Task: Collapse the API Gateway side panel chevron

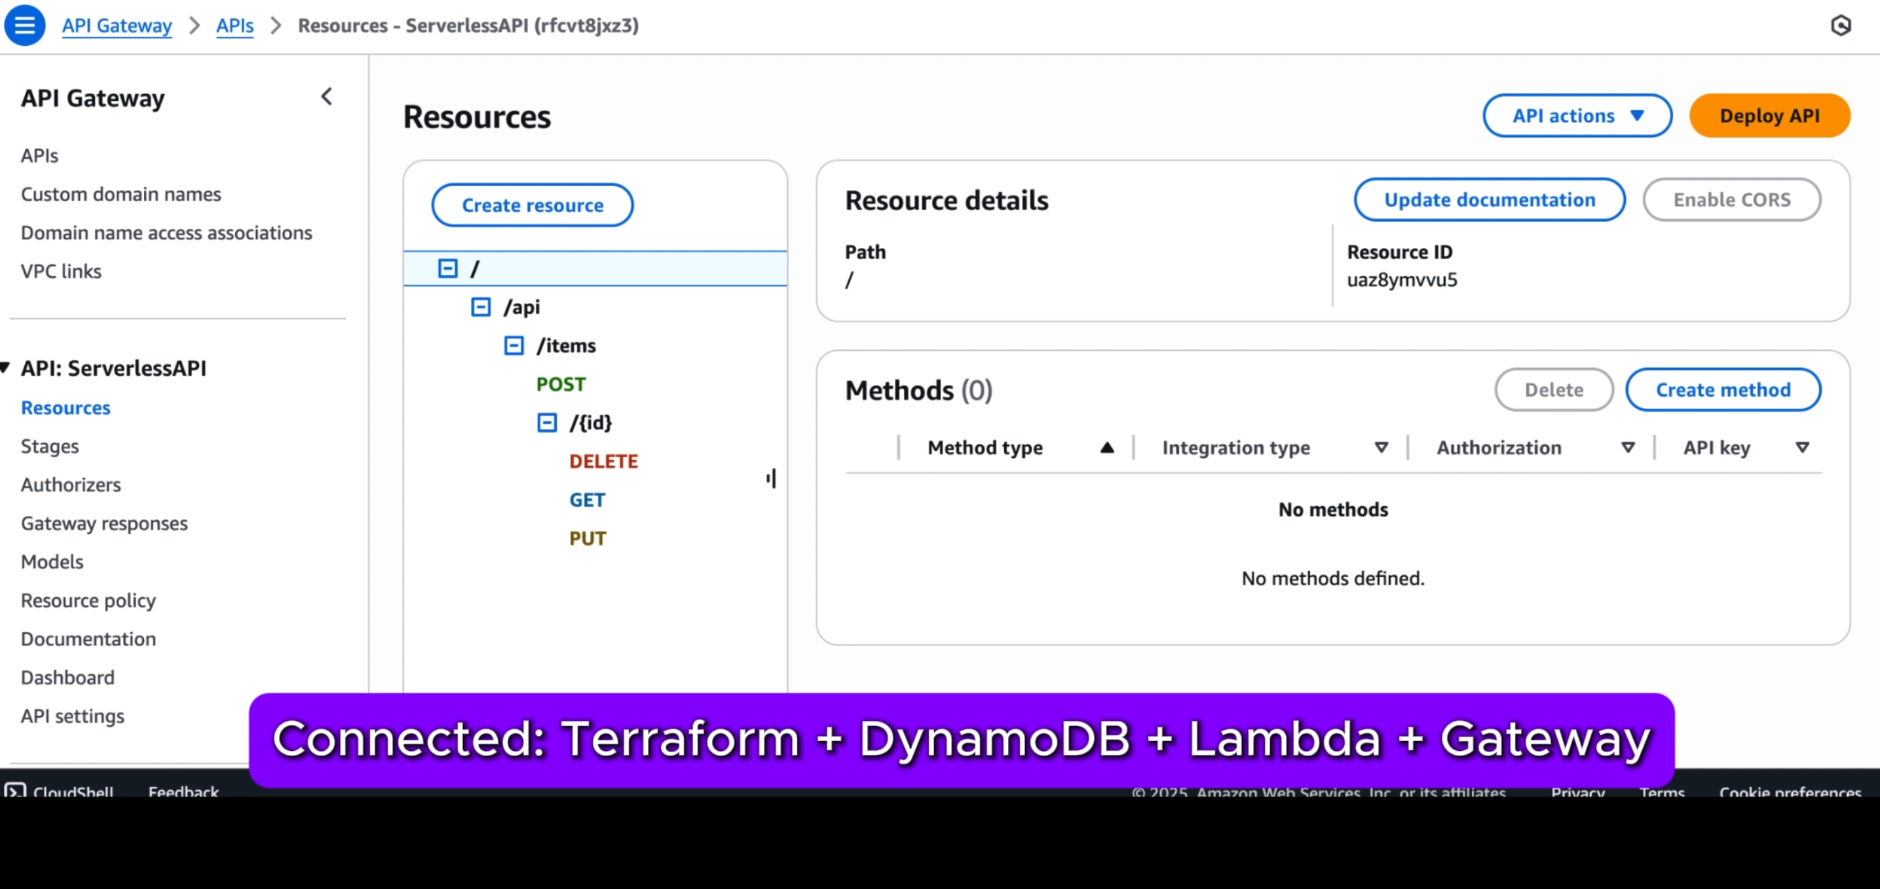Action: pos(326,97)
